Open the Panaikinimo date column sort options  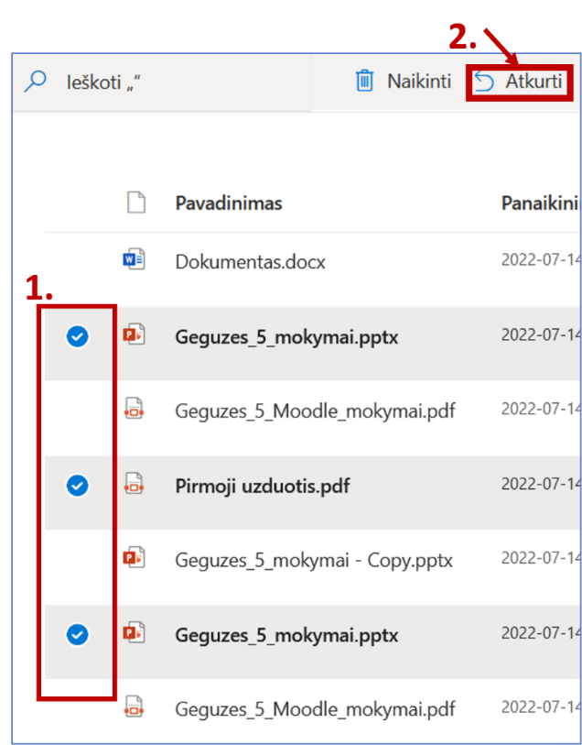pyautogui.click(x=540, y=203)
